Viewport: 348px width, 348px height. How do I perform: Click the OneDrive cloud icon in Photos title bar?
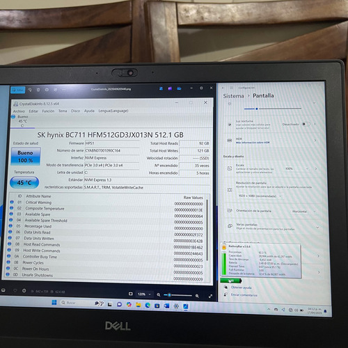(179, 88)
